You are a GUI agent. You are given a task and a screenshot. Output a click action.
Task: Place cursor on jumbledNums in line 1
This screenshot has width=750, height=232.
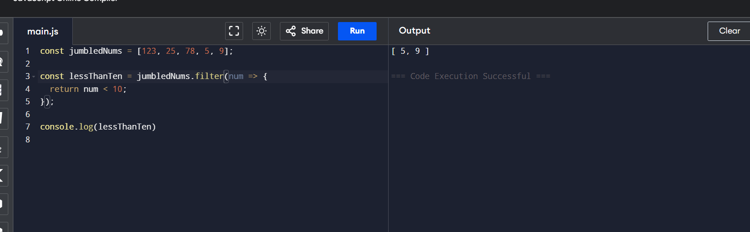click(95, 51)
